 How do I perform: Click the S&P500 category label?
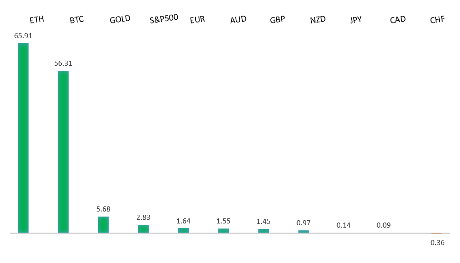(x=163, y=20)
